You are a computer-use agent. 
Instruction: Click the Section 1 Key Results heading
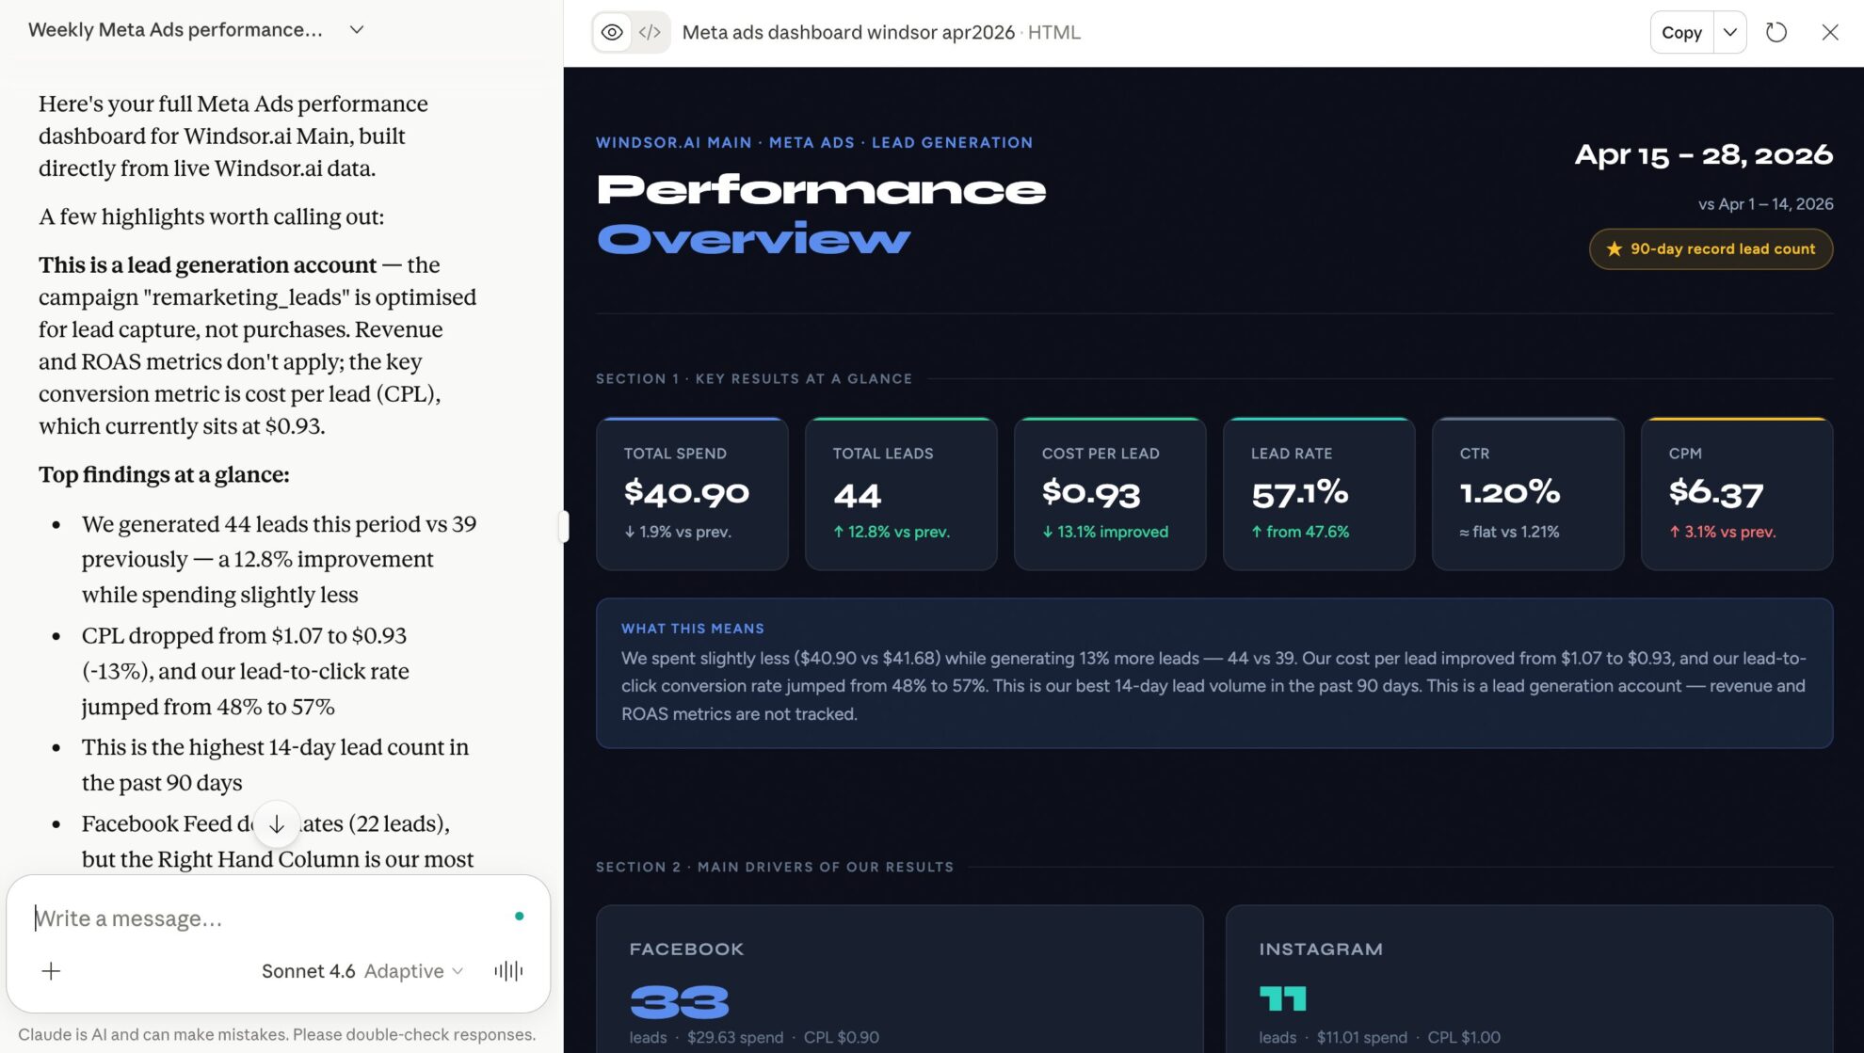pyautogui.click(x=754, y=378)
